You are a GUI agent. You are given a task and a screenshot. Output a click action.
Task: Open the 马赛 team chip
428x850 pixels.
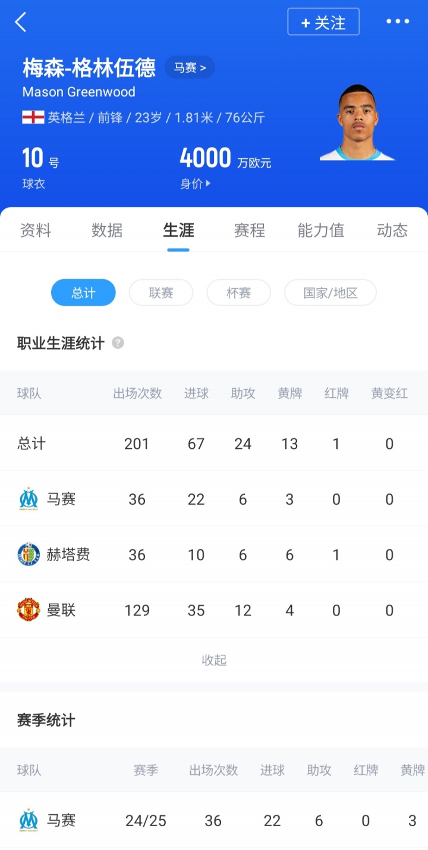pos(190,68)
